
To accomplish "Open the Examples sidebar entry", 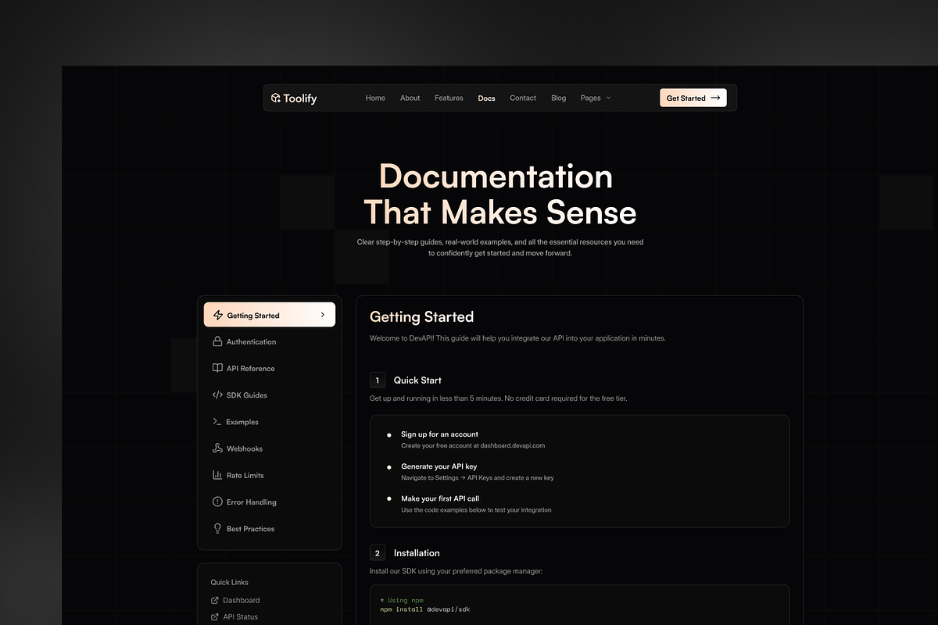I will 270,422.
